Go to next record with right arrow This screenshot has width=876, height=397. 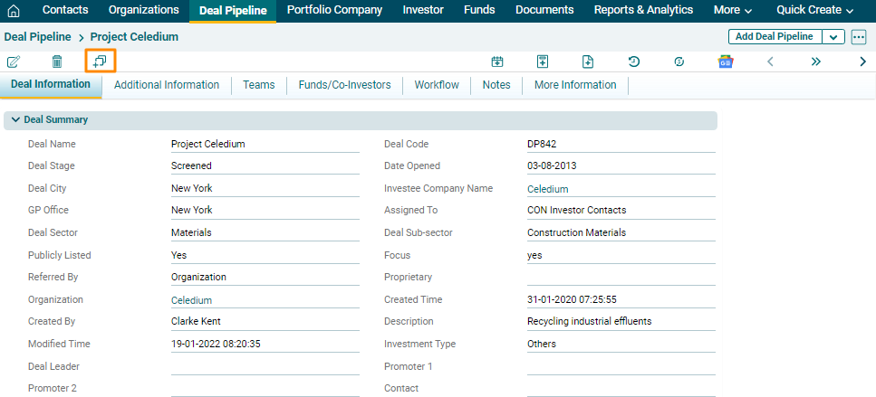coord(862,61)
